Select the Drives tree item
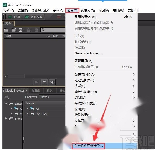Screen dimensions: 155x150 click(18, 104)
